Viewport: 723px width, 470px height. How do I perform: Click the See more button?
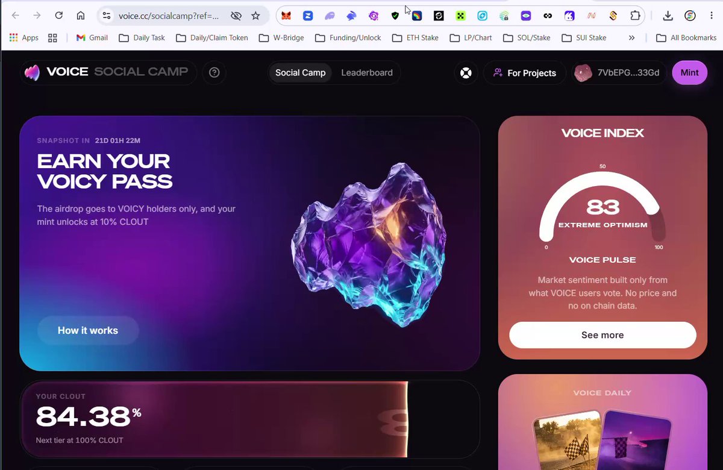[602, 335]
